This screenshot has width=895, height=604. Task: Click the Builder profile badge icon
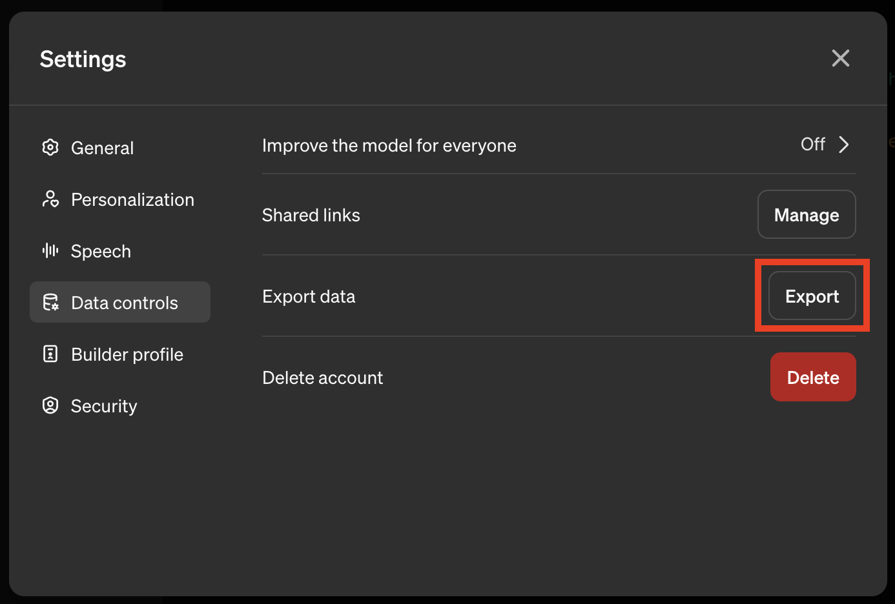(x=50, y=354)
